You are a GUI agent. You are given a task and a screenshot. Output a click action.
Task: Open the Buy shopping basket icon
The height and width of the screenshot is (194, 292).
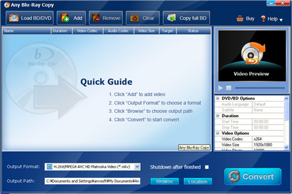pyautogui.click(x=240, y=19)
